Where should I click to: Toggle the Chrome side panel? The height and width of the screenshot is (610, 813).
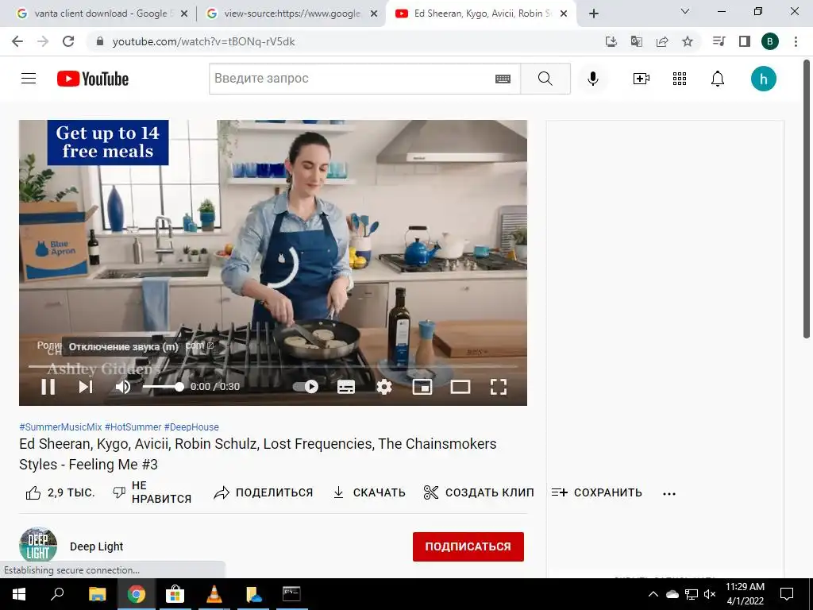[745, 41]
